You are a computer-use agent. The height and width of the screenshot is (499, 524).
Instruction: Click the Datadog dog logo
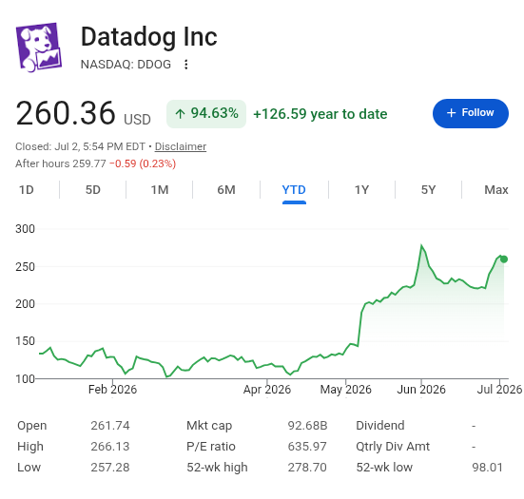[39, 48]
